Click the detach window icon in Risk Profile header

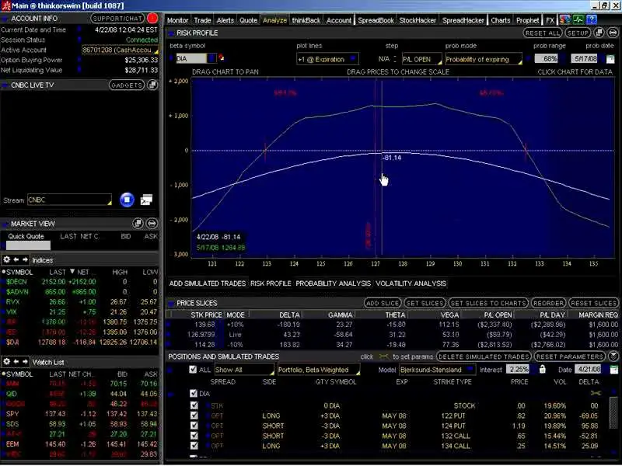[x=599, y=33]
